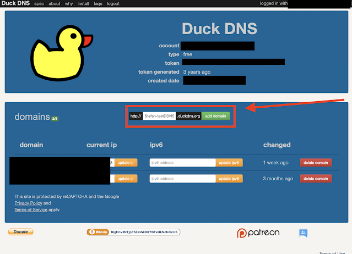Open the why page in navbar

(69, 4)
